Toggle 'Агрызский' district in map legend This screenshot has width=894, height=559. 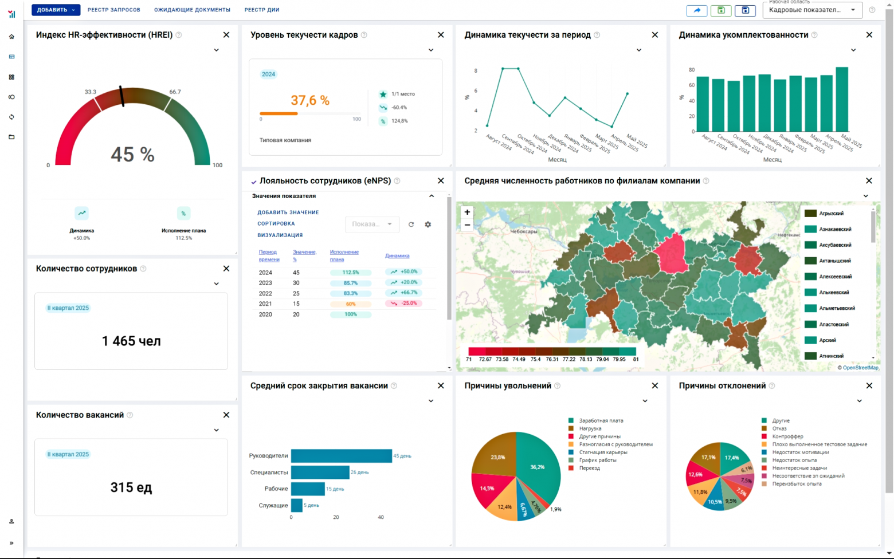pyautogui.click(x=830, y=214)
